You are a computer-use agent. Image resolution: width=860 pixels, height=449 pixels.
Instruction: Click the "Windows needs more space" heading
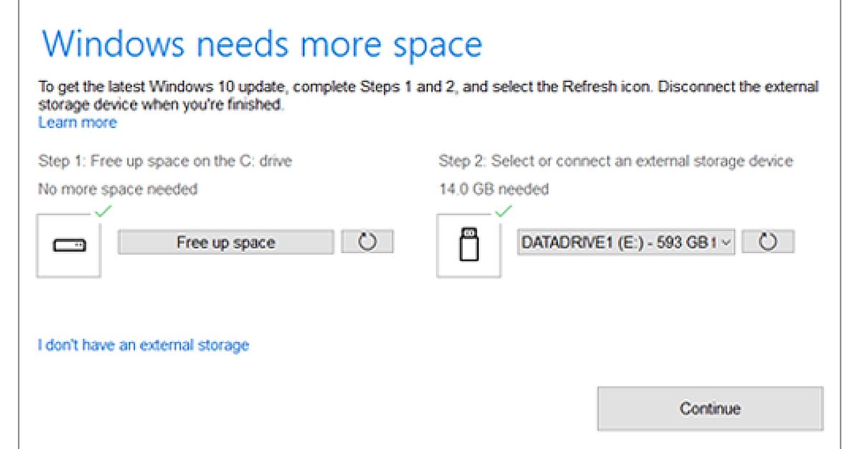point(262,44)
